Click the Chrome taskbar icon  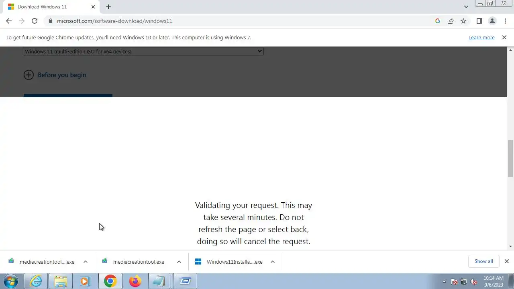(110, 281)
